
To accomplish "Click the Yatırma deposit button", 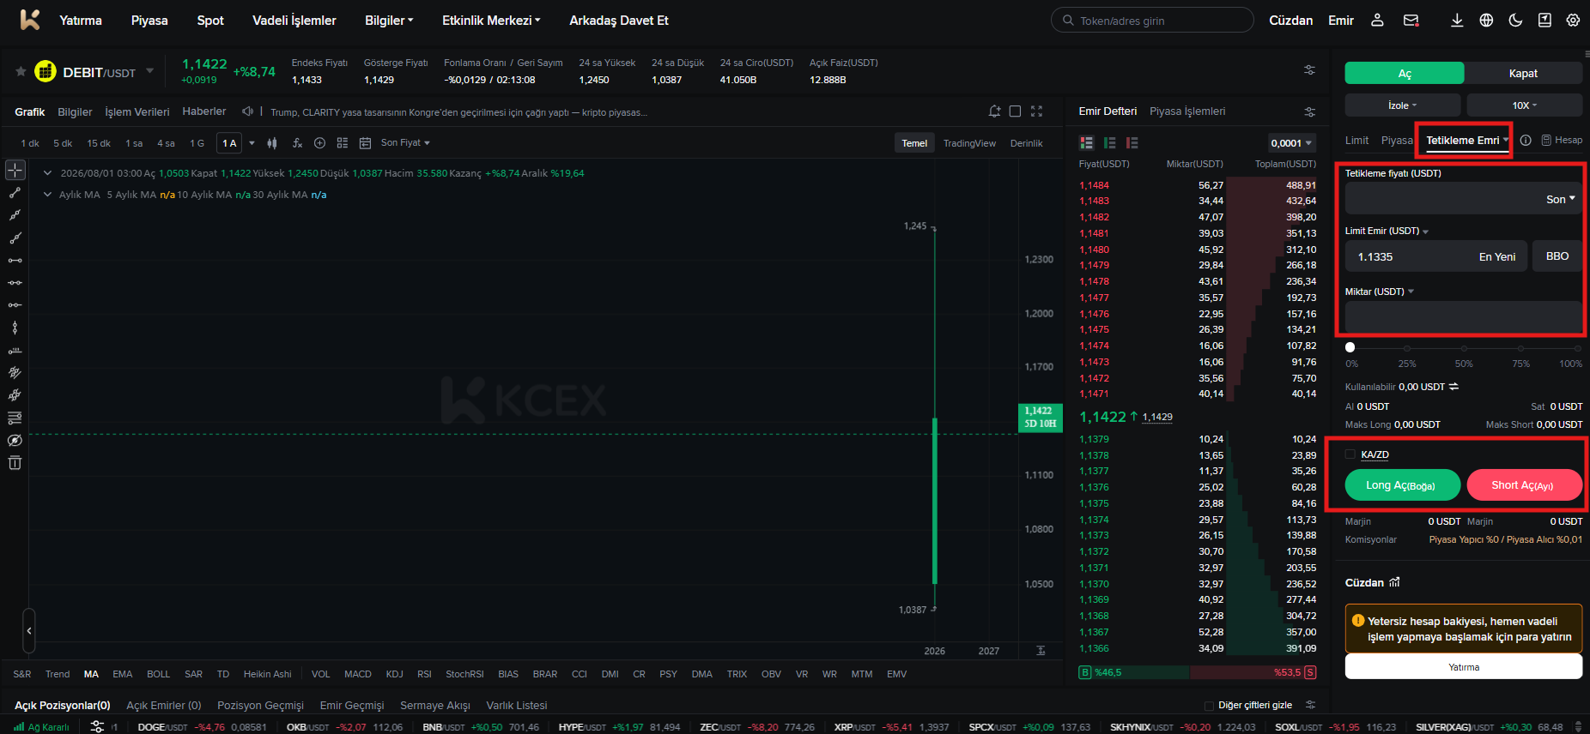I will click(1463, 667).
